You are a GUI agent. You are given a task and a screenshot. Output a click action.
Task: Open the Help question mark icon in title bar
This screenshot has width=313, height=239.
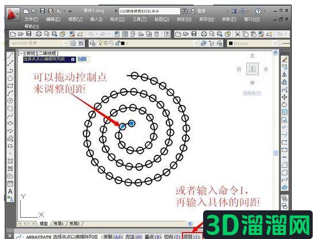(x=258, y=11)
